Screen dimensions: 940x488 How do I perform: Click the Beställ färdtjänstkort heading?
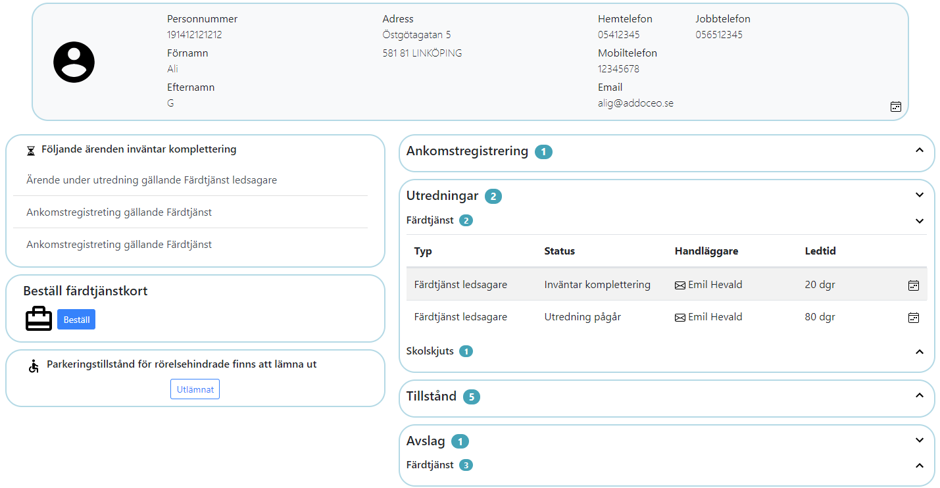[86, 291]
